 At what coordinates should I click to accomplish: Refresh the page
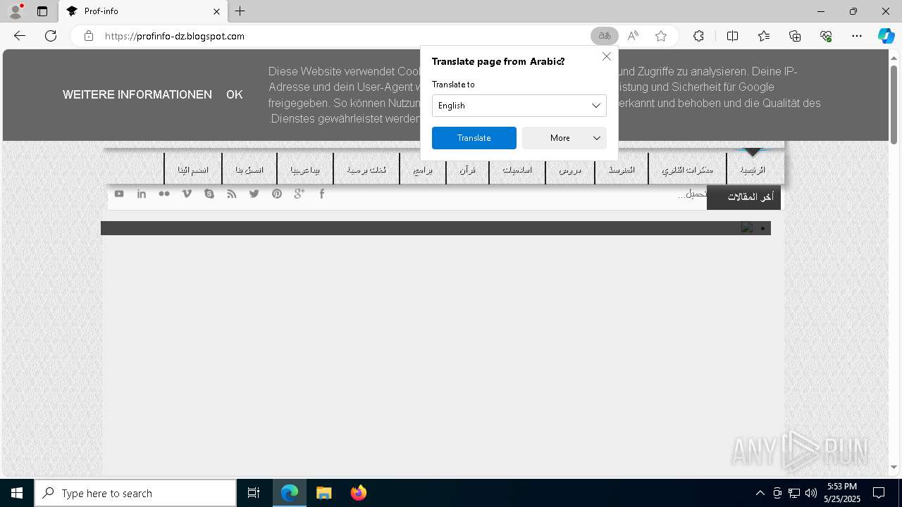point(51,36)
